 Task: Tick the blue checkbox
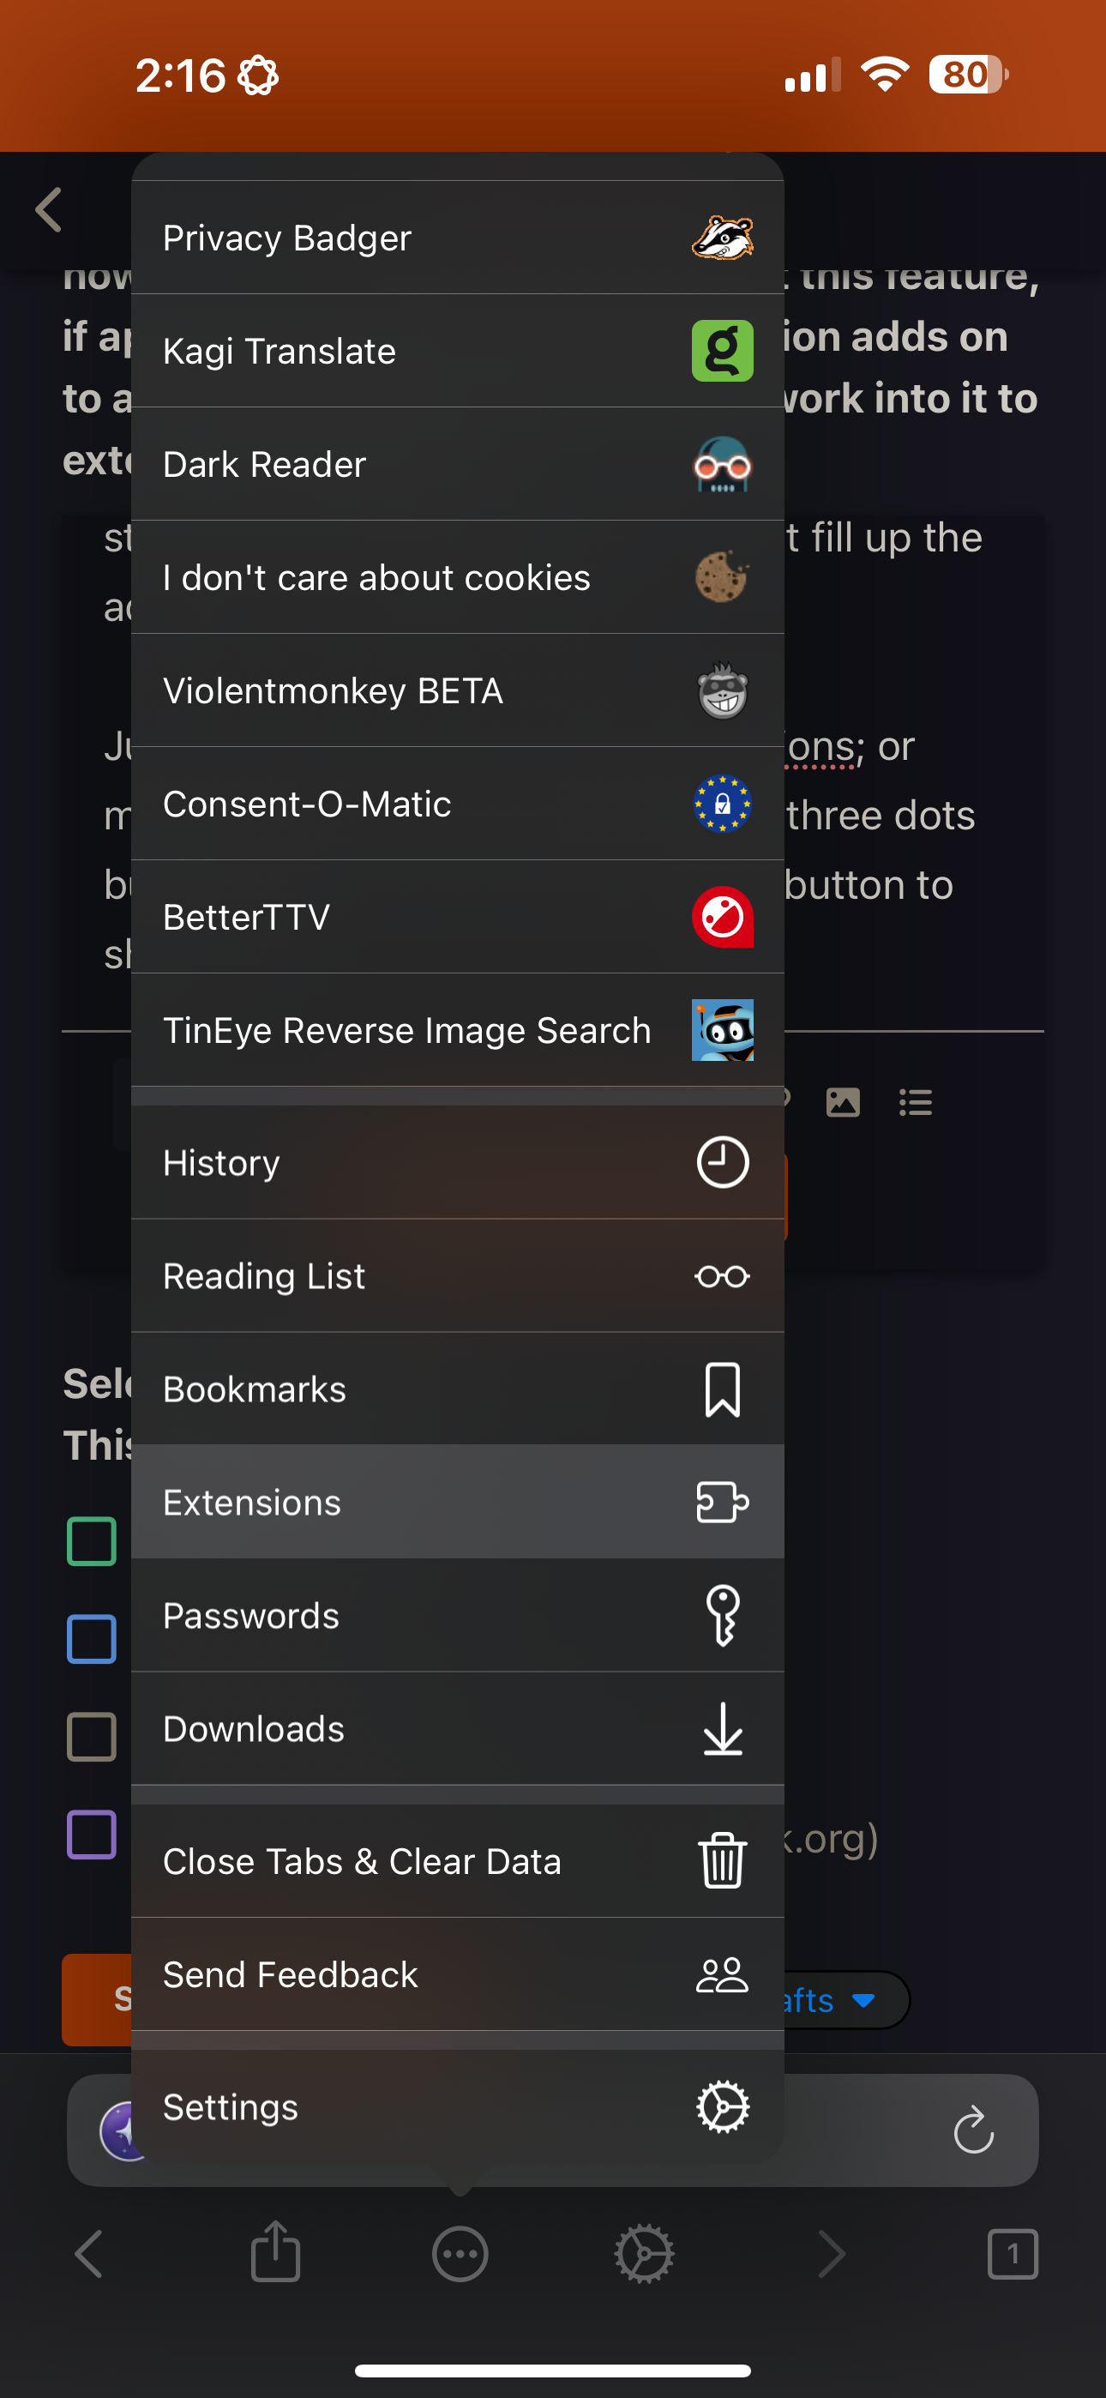coord(91,1639)
